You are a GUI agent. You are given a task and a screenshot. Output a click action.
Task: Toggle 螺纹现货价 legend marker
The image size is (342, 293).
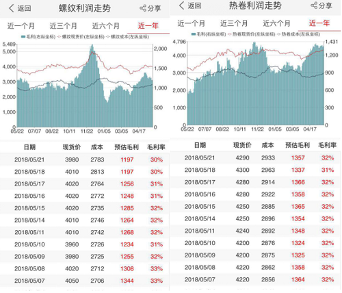(60, 37)
